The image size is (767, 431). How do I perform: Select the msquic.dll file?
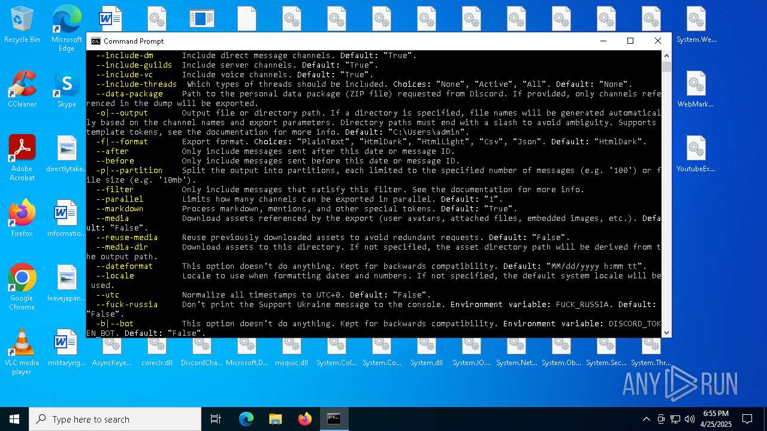(x=291, y=353)
